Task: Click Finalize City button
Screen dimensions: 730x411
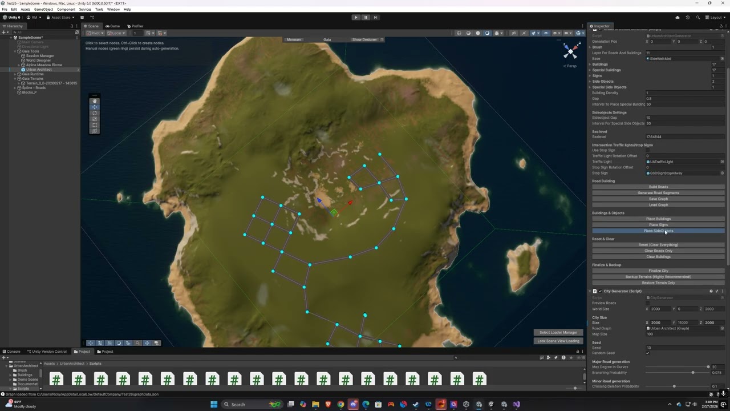Action: tap(658, 271)
